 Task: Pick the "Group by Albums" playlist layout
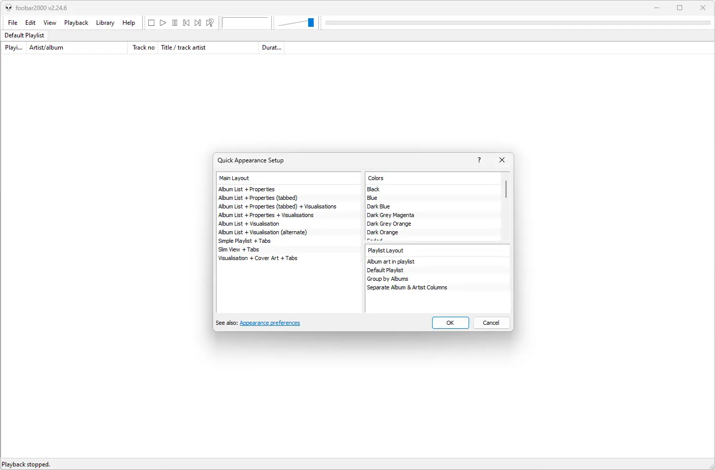438,279
